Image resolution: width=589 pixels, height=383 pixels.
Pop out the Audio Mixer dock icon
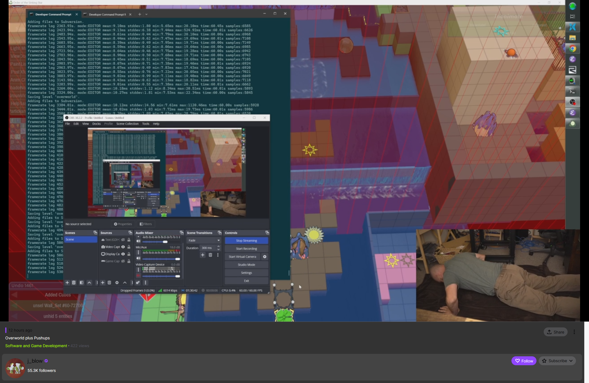182,233
